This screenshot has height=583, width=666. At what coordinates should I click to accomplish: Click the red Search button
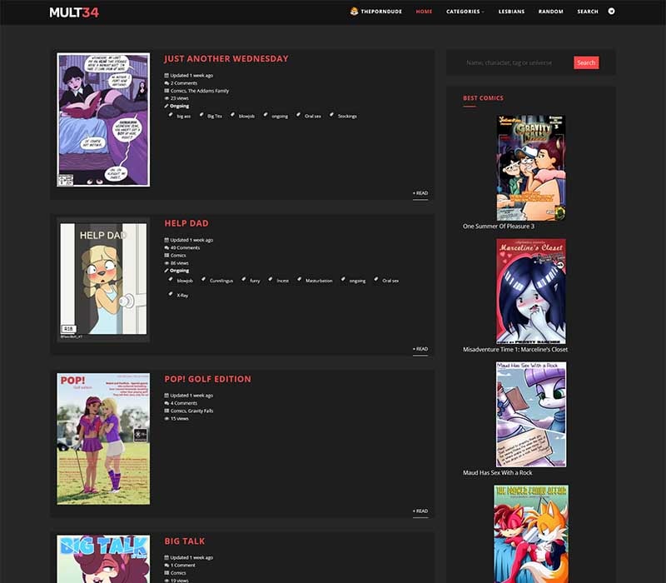pyautogui.click(x=586, y=62)
